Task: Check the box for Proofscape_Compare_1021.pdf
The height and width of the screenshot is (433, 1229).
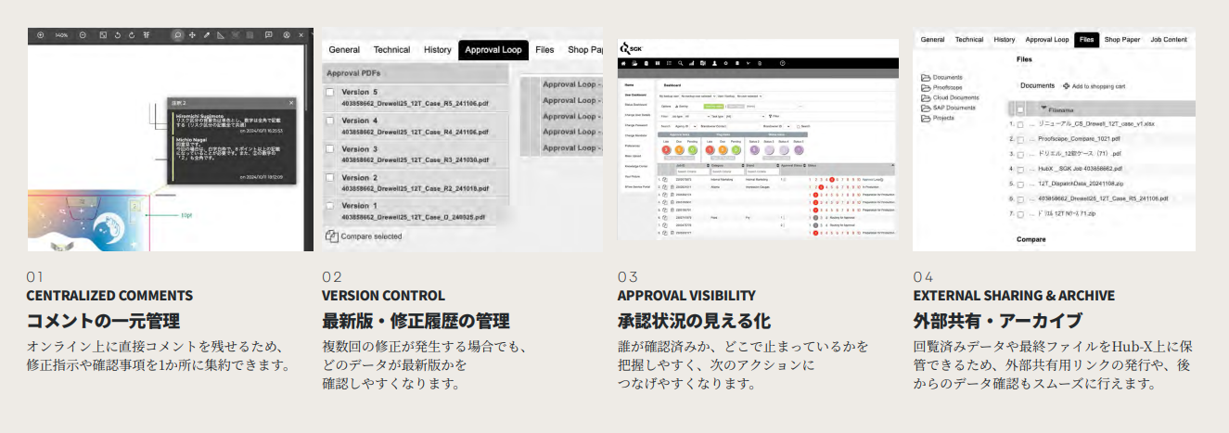Action: coord(1020,140)
